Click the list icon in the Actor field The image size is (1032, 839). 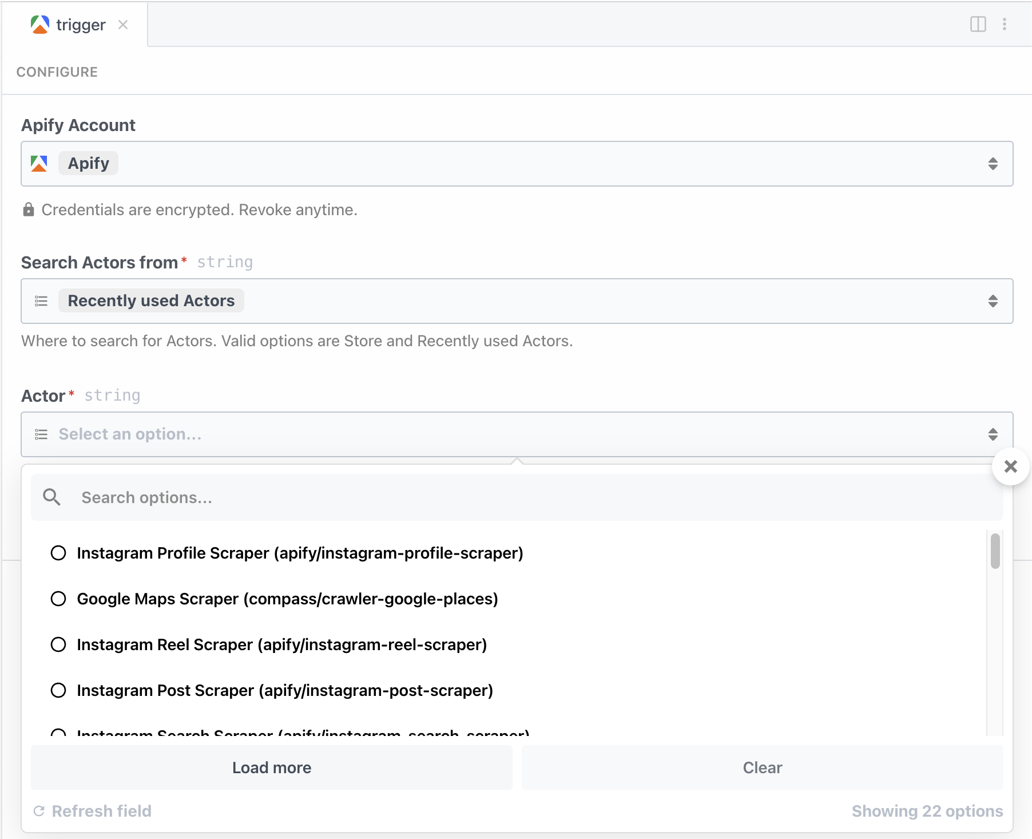(41, 434)
